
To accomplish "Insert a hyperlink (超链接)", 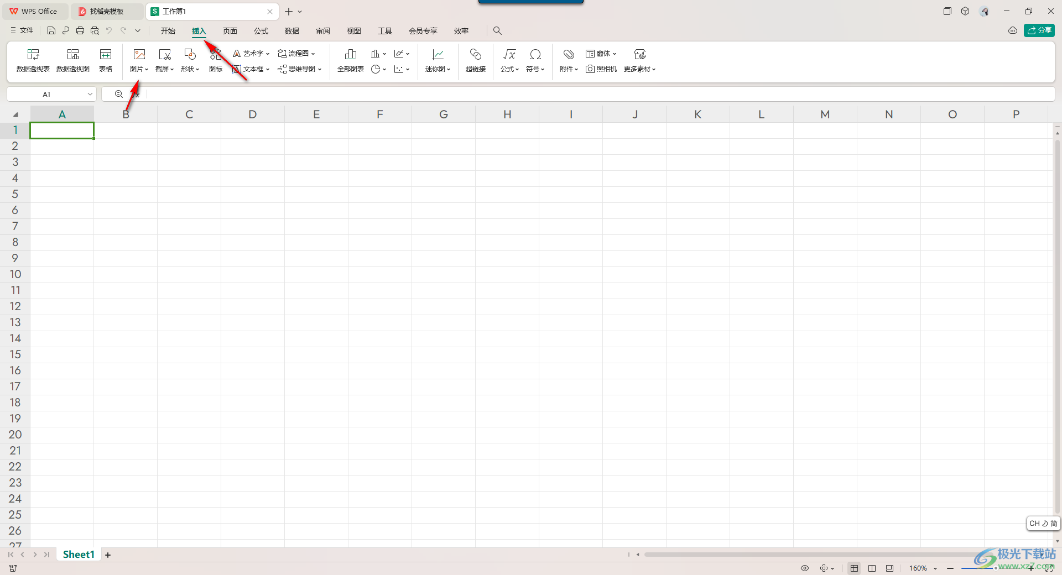I will point(476,60).
